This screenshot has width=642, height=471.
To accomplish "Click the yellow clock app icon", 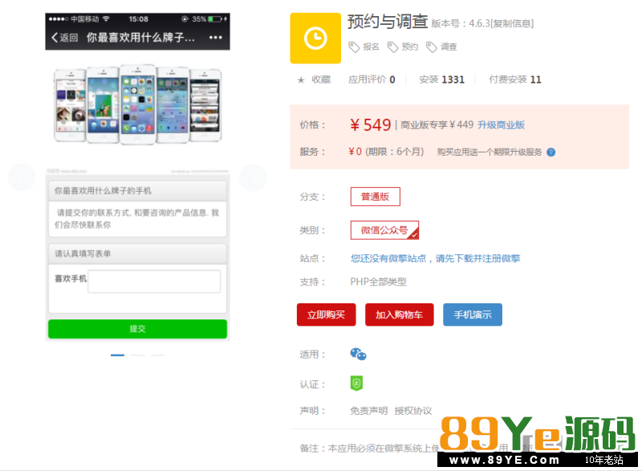I will point(315,38).
